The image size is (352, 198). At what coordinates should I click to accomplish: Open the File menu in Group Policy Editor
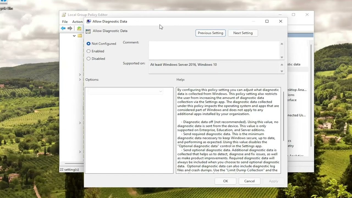coord(65,22)
